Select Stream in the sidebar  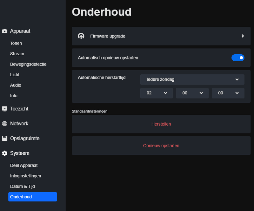pos(17,54)
